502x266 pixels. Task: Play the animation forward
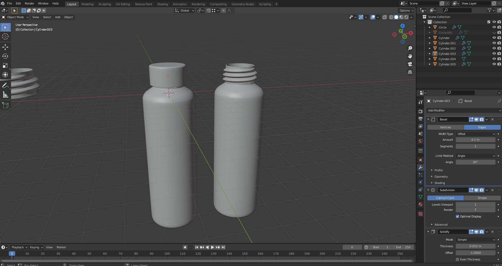pyautogui.click(x=213, y=247)
